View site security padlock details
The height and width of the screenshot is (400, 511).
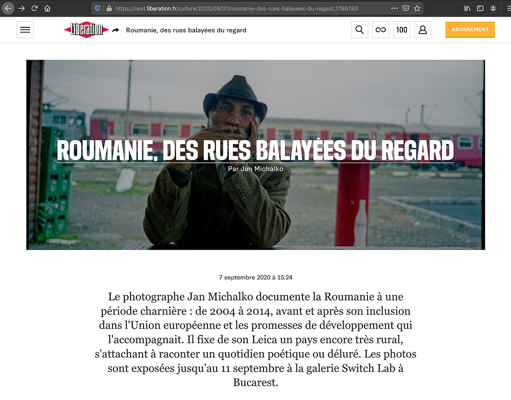109,9
